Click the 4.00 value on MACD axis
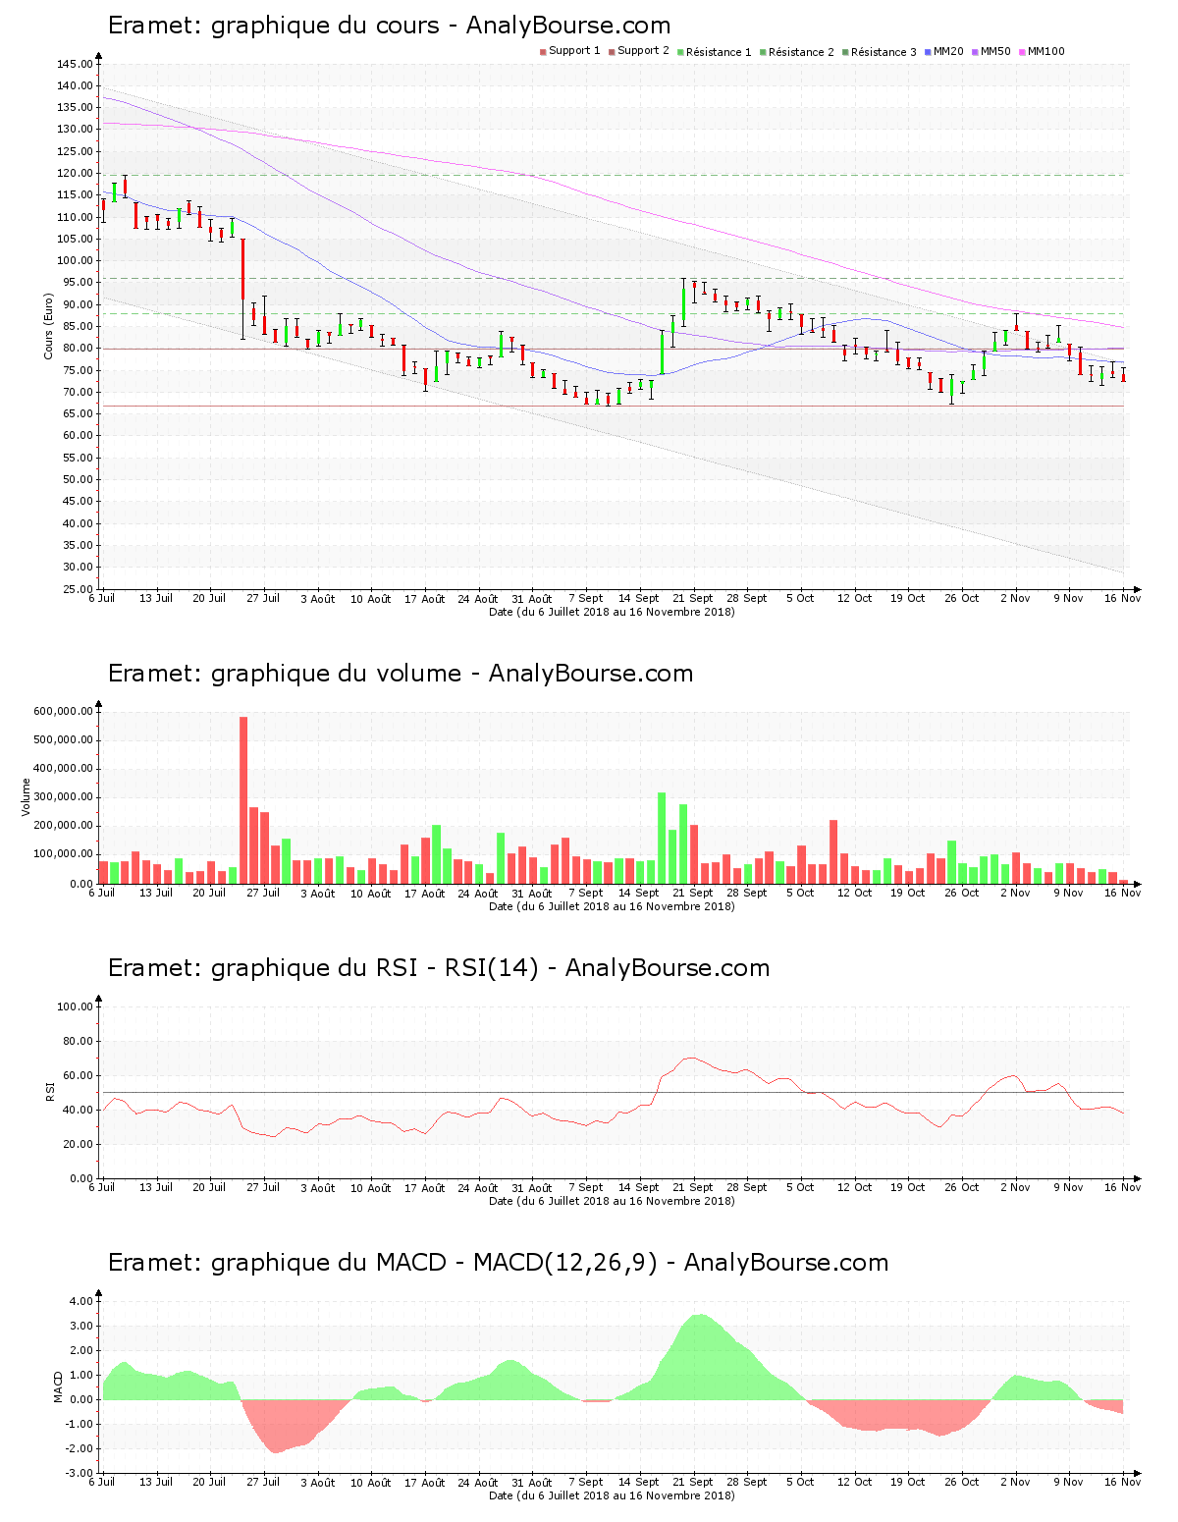Viewport: 1178px width, 1522px height. tap(81, 1301)
